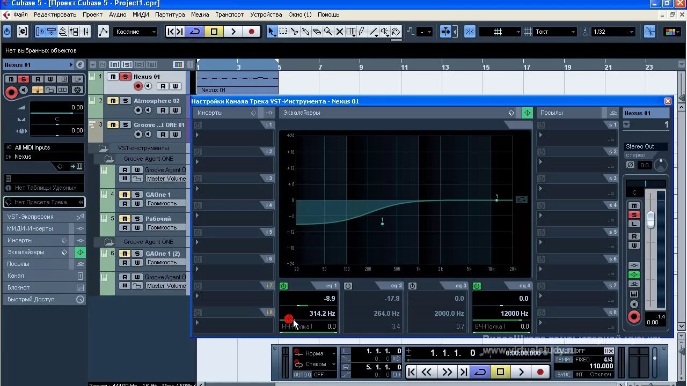Viewport: 687px width, 386px height.
Task: Select the Split scissors tool
Action: coord(294,32)
